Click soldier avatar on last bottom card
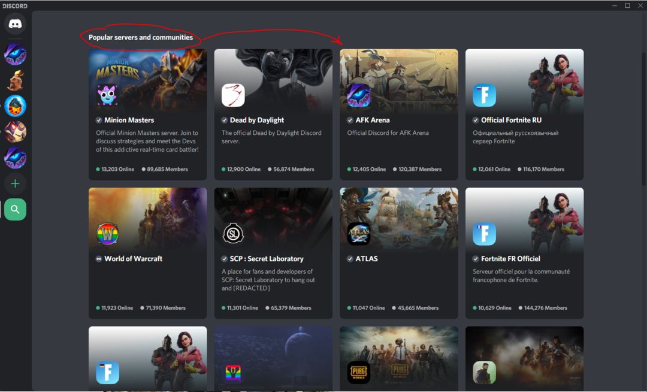This screenshot has width=647, height=392. point(485,372)
